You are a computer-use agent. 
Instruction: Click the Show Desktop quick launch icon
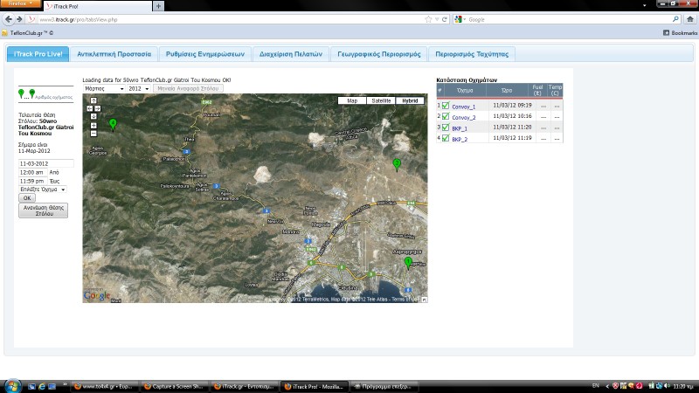point(31,386)
